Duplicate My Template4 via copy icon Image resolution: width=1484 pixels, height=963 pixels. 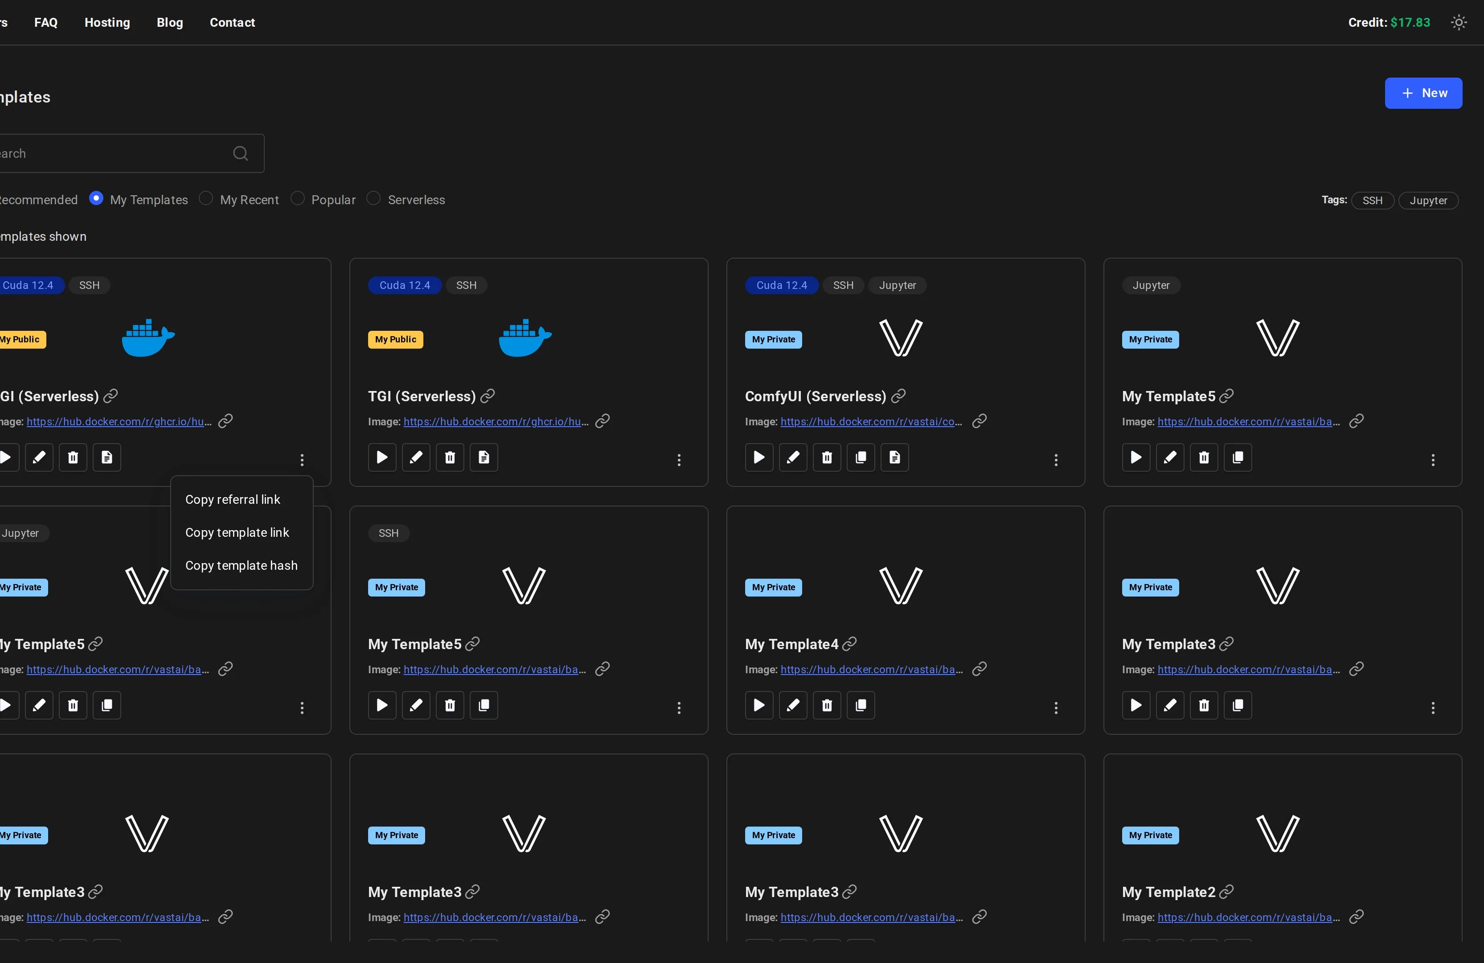pos(861,705)
